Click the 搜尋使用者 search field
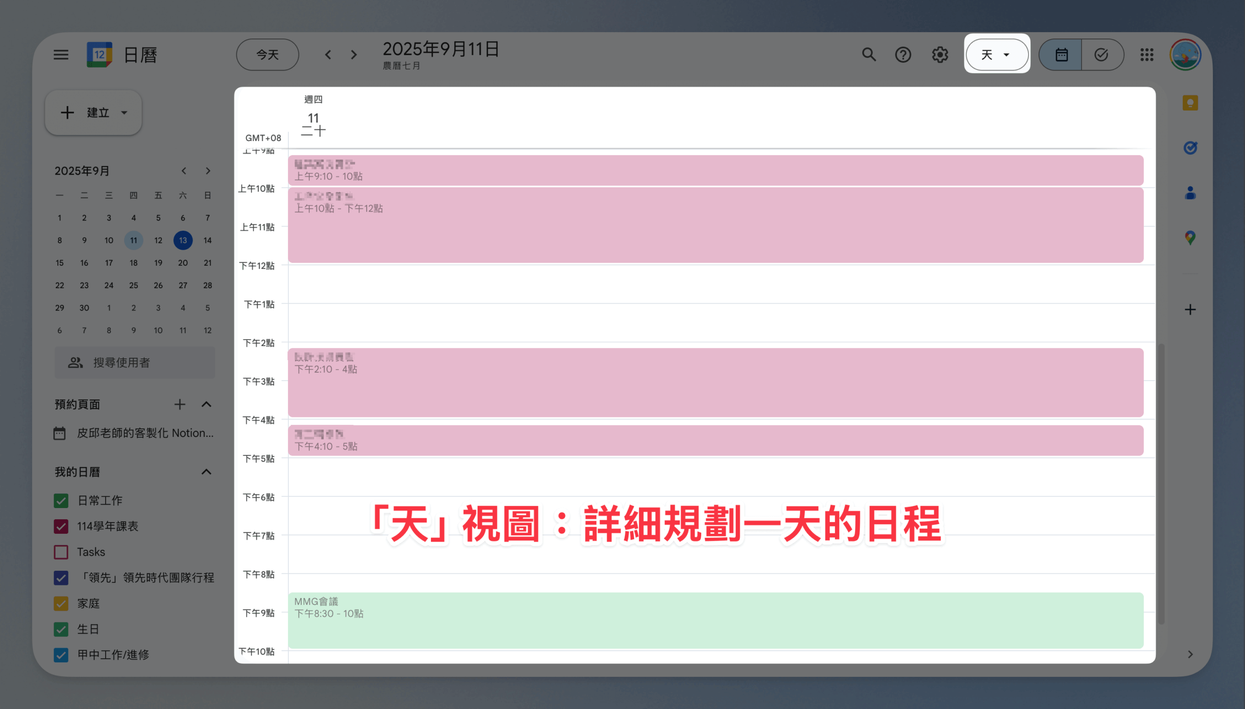 tap(135, 363)
